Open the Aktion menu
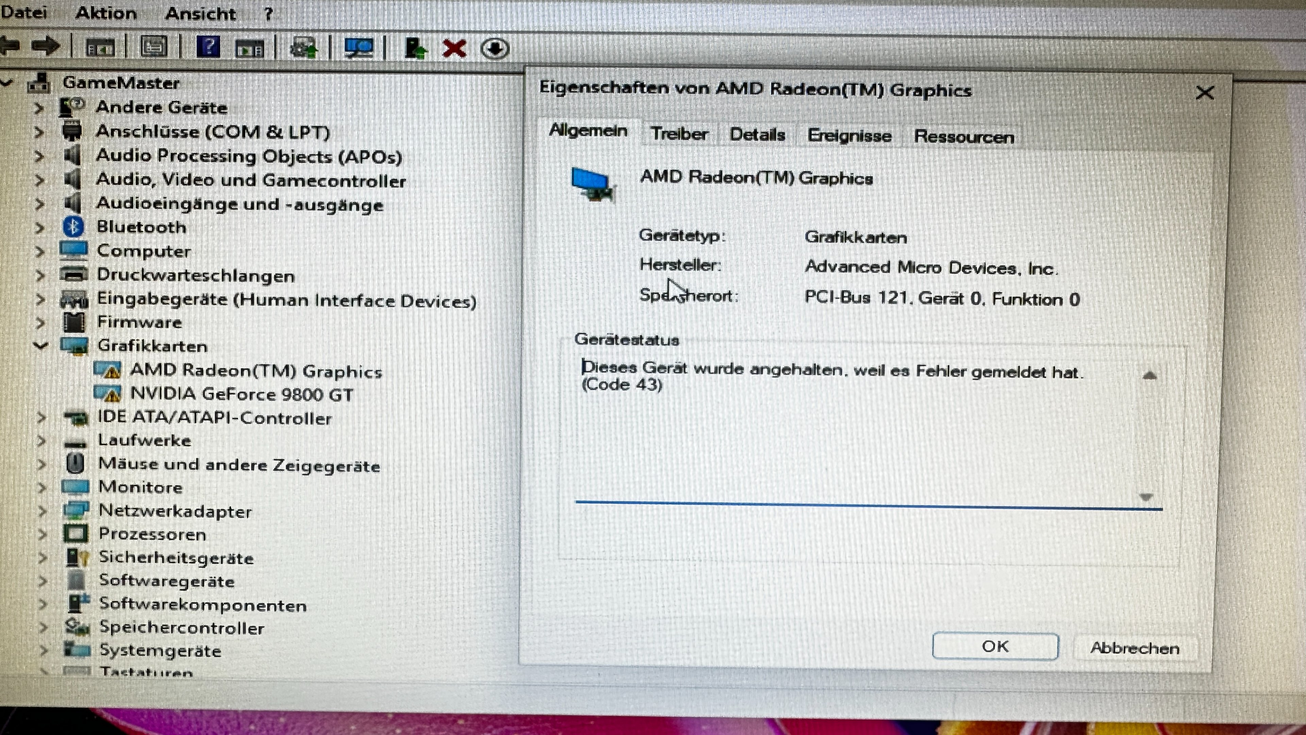The height and width of the screenshot is (735, 1306). tap(106, 13)
